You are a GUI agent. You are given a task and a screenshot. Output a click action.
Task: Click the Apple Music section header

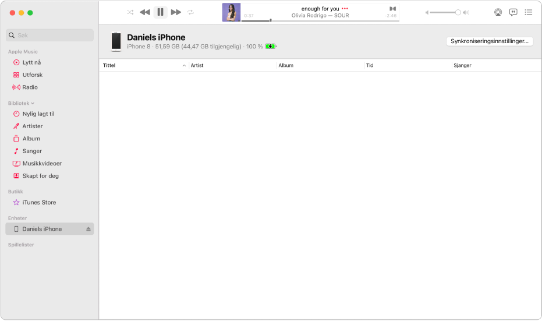pos(23,51)
